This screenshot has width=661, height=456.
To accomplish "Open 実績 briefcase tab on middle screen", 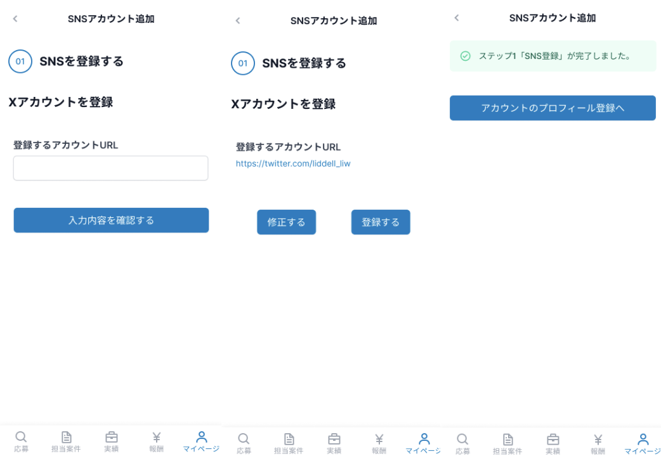I will 334,444.
